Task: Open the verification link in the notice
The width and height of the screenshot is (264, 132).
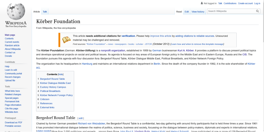Action: click(x=128, y=36)
